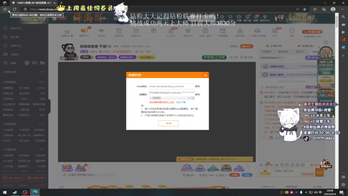Refresh the browser page

pyautogui.click(x=14, y=9)
